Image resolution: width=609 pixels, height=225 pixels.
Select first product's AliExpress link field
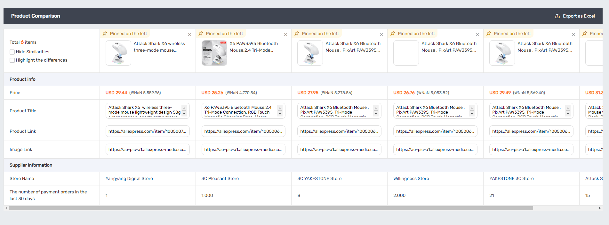pyautogui.click(x=148, y=131)
